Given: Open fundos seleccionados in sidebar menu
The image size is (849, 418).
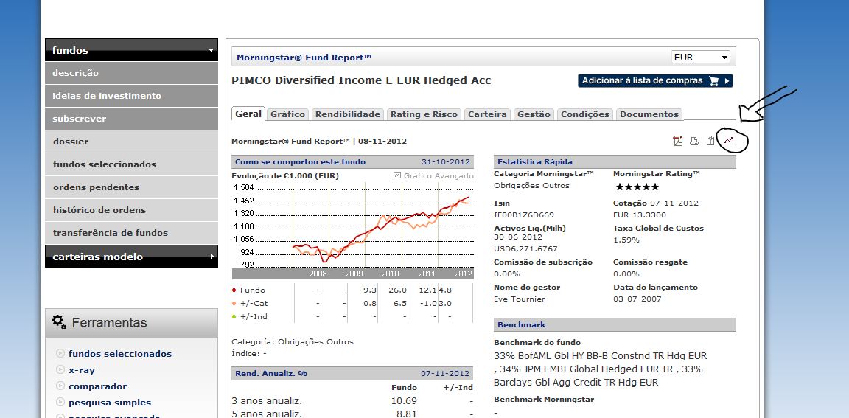Looking at the screenshot, I should tap(131, 164).
